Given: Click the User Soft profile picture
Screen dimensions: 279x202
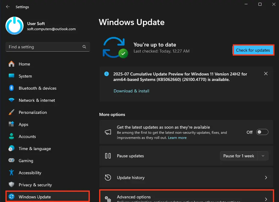Looking at the screenshot, I should pyautogui.click(x=15, y=26).
